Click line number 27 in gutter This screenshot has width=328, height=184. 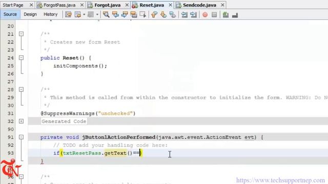click(10, 82)
